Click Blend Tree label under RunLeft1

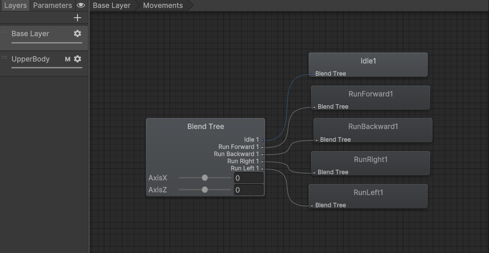click(331, 205)
